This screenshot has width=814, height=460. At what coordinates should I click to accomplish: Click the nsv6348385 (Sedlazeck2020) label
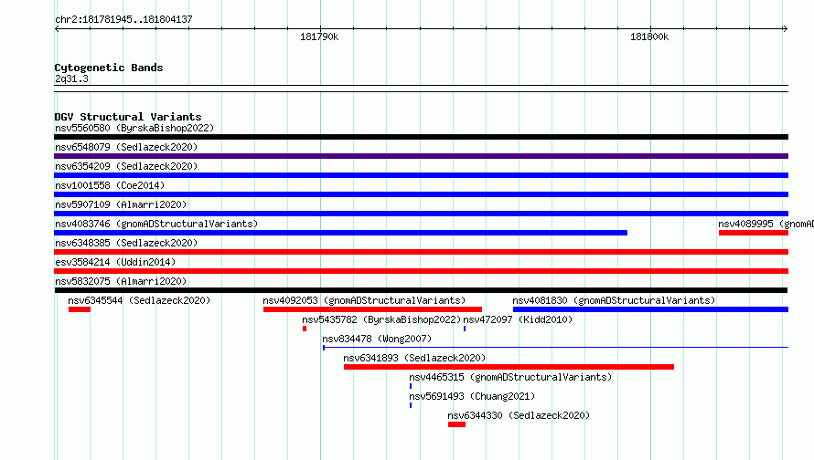click(x=126, y=243)
